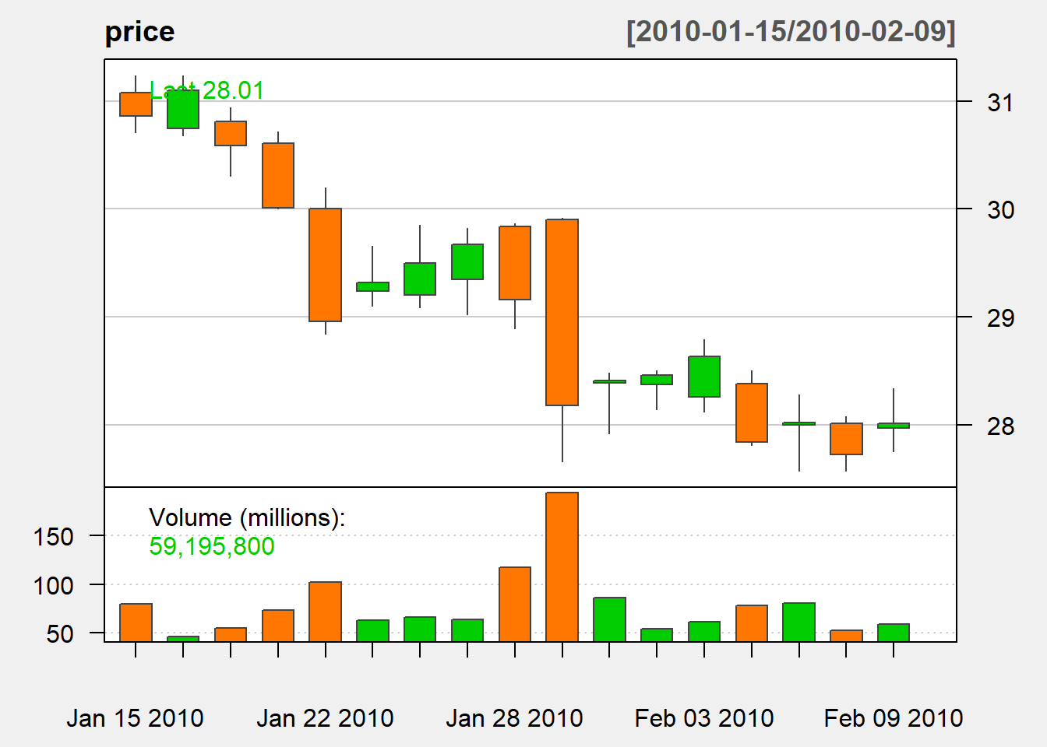
Task: Click the orange candlestick above Jan 28 tick
Action: pos(514,263)
